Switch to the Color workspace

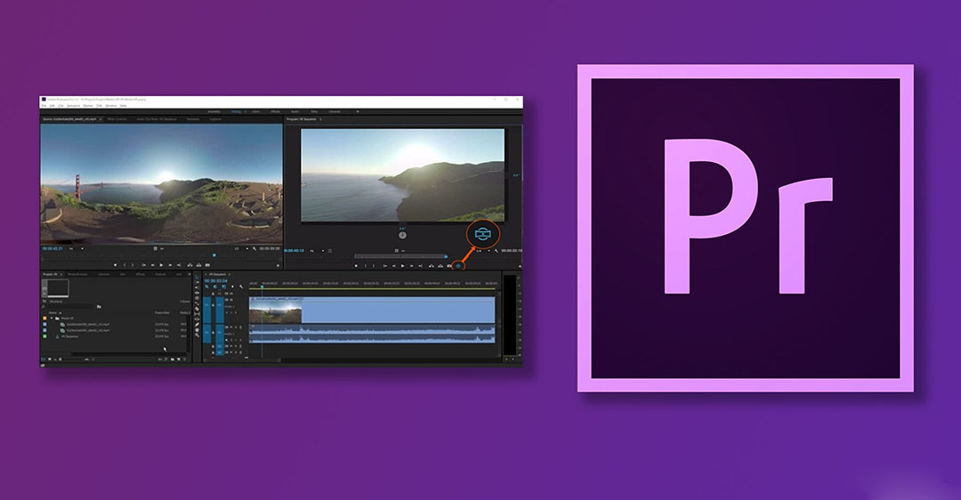tap(255, 111)
